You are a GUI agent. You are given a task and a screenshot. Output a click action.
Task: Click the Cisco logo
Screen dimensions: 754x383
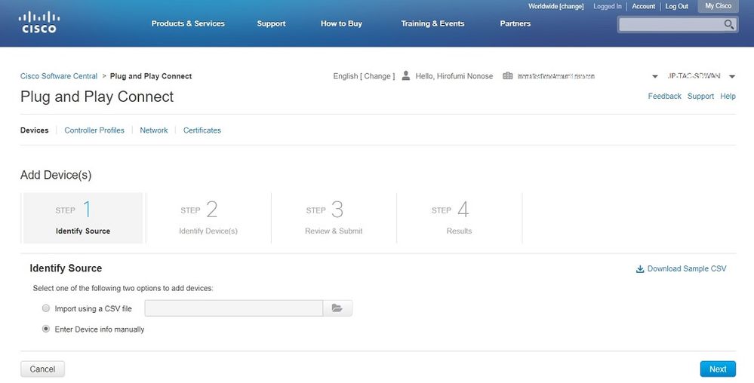pos(39,22)
